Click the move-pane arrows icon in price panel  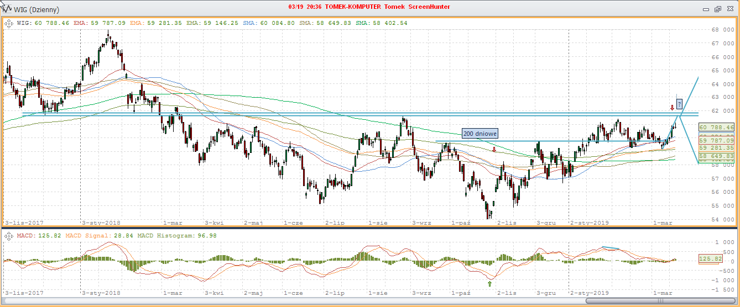click(9, 23)
